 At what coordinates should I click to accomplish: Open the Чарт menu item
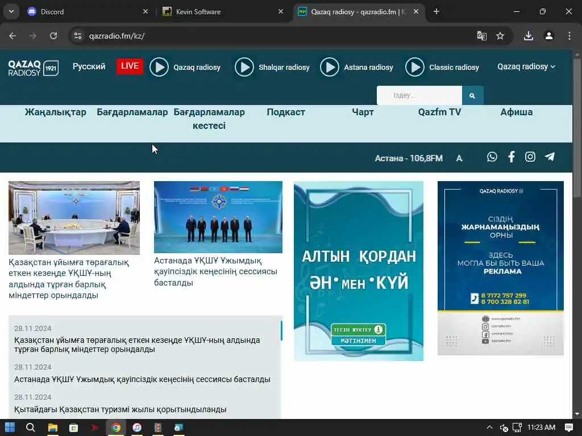(363, 112)
